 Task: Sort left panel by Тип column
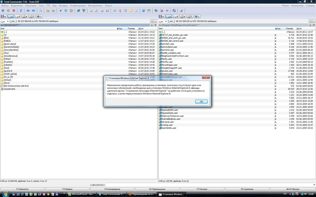122,28
